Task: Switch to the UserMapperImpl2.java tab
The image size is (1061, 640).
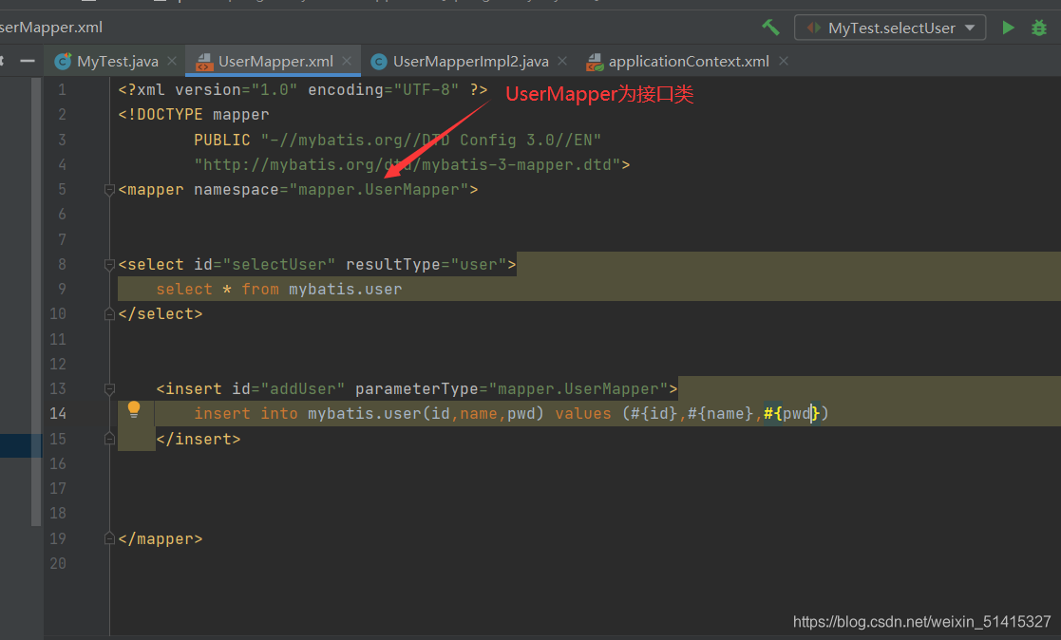Action: (470, 62)
